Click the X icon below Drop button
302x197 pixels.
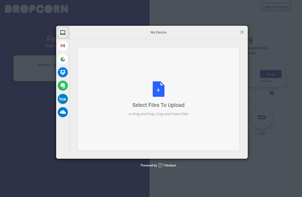point(271,93)
